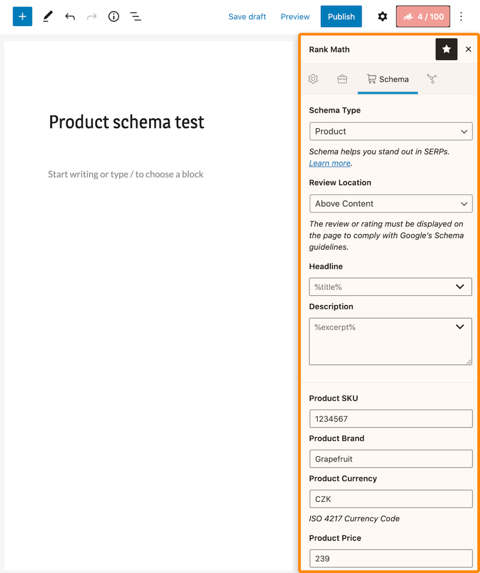480x573 pixels.
Task: Open the document Details overview
Action: click(114, 16)
